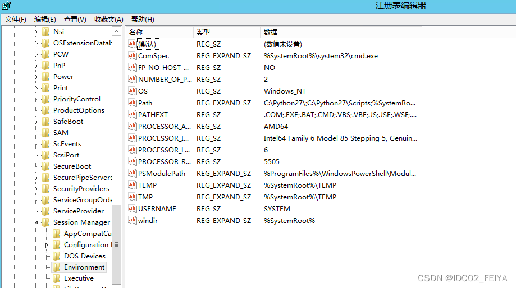The height and width of the screenshot is (288, 516).
Task: Expand the Nsi tree node
Action: click(36, 32)
